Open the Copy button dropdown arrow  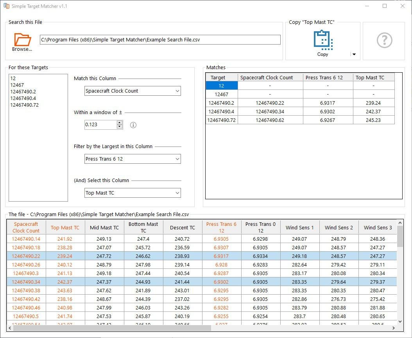click(354, 54)
